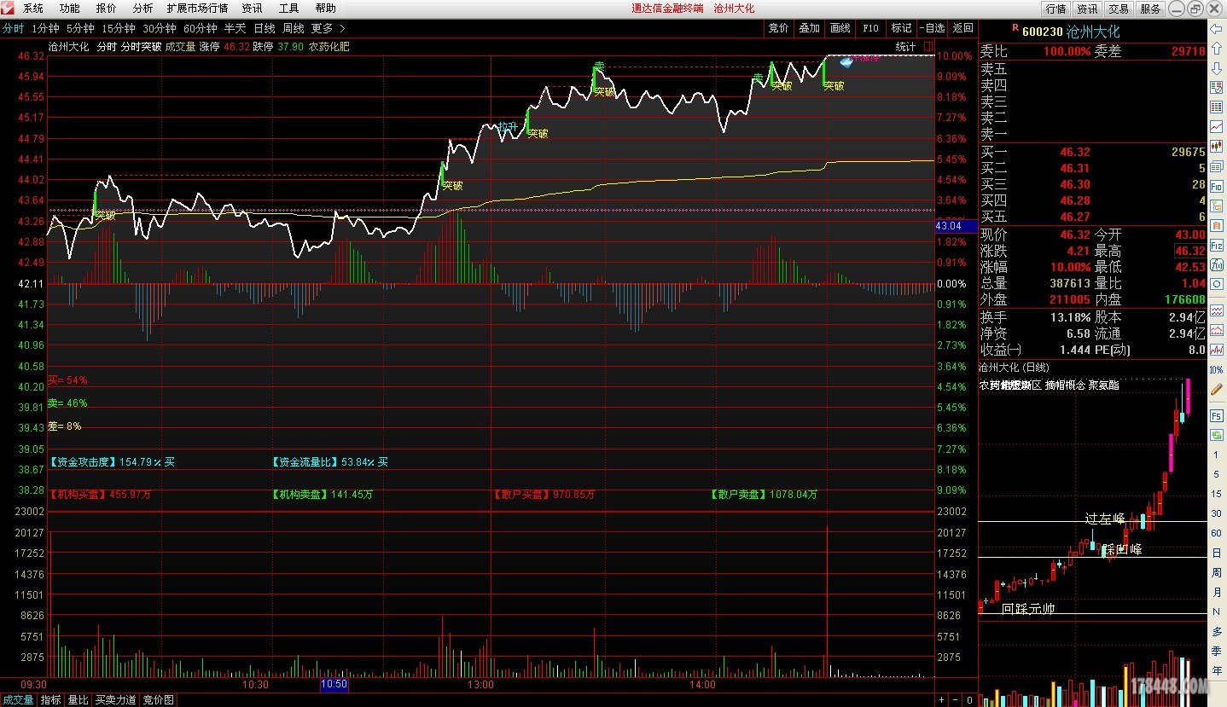This screenshot has height=707, width=1227.
Task: Select the 买卖力道 bottom tab
Action: click(115, 700)
